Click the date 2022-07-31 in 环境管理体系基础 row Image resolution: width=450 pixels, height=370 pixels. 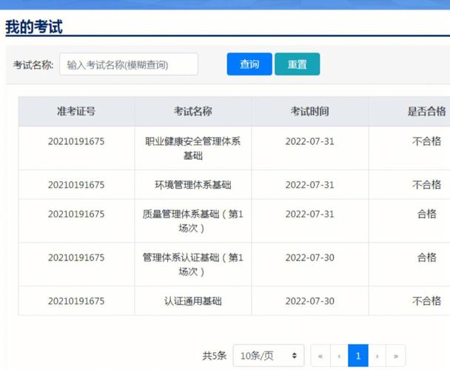click(x=310, y=185)
